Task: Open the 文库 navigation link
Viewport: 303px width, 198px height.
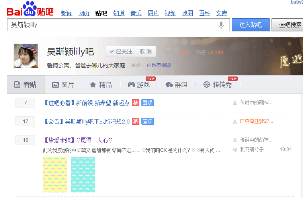Action: [221, 13]
